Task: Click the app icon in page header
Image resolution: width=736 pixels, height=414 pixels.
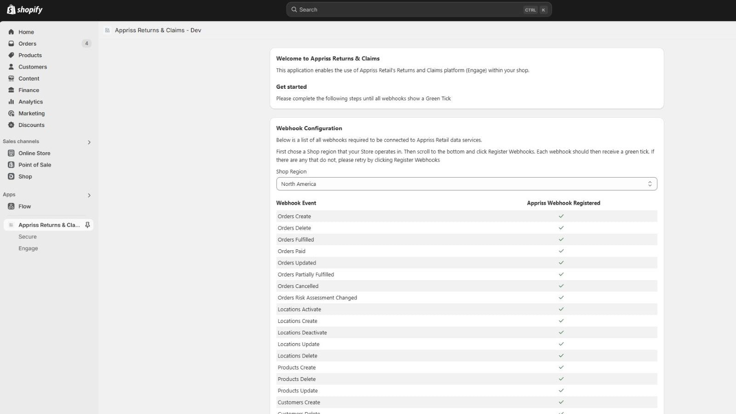Action: click(x=107, y=30)
